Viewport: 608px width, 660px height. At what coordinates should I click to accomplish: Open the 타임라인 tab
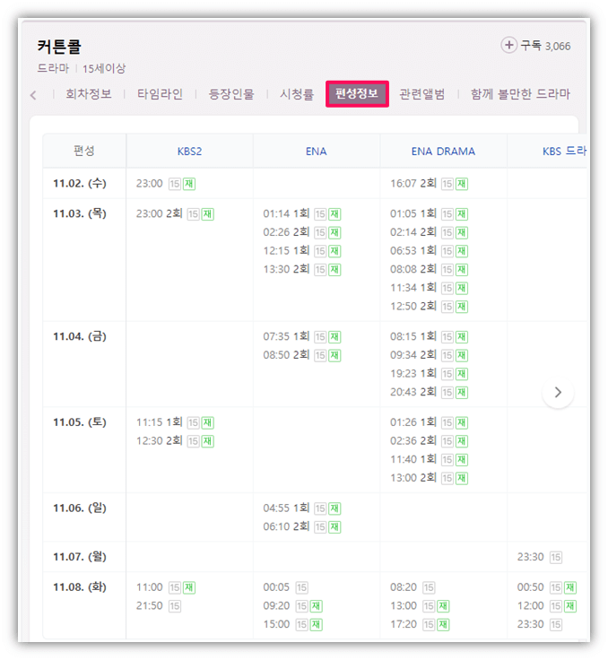[160, 94]
